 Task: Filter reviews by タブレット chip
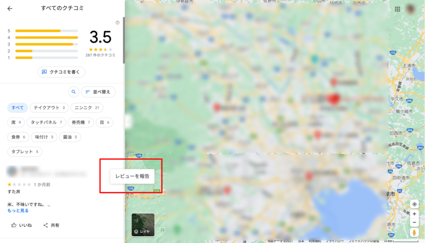point(24,152)
